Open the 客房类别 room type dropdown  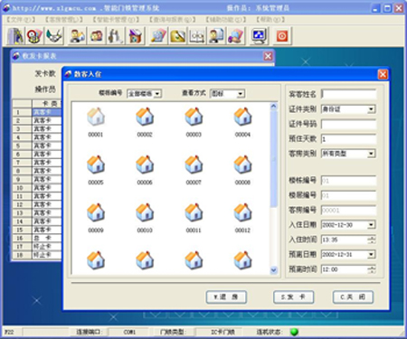click(x=372, y=154)
